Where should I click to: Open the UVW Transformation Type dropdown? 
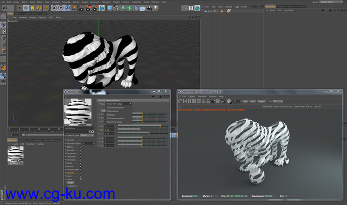click(119, 104)
